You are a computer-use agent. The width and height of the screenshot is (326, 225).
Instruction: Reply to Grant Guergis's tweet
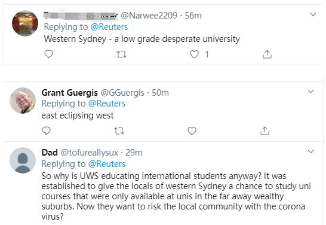pyautogui.click(x=46, y=131)
